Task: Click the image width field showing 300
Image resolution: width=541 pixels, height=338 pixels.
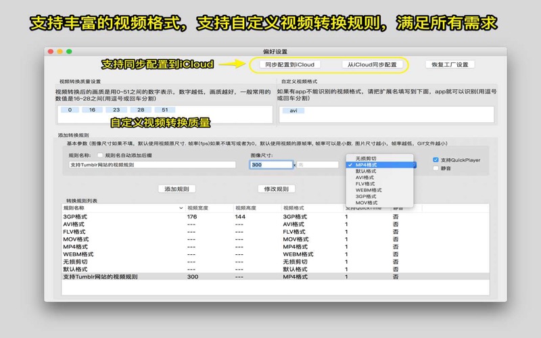Action: point(270,164)
